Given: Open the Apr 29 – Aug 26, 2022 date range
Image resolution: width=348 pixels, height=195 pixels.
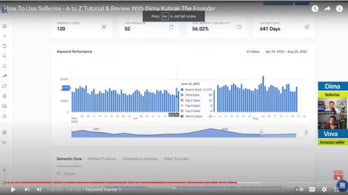Looking at the screenshot, I should click(x=286, y=52).
